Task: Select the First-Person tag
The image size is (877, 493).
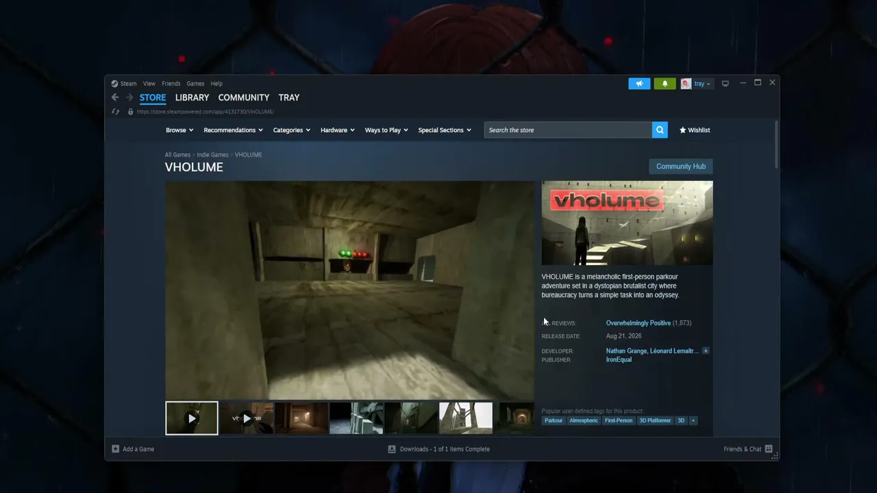Action: [x=619, y=420]
